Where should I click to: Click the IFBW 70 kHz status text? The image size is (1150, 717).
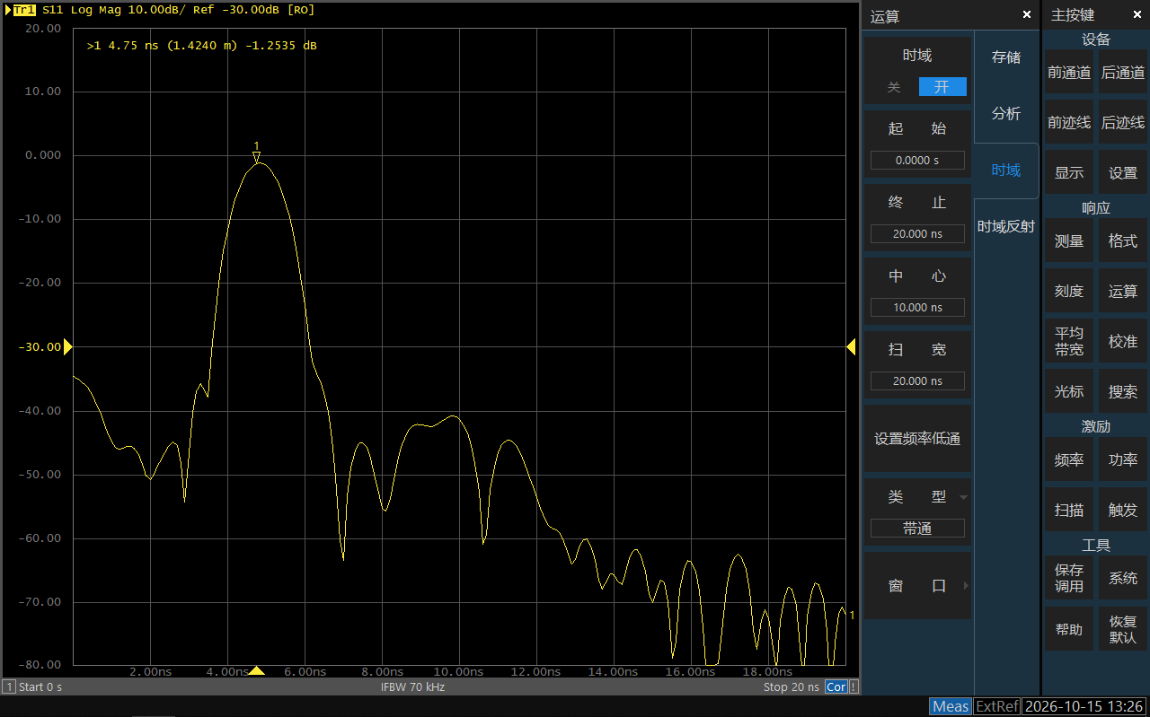[x=412, y=687]
